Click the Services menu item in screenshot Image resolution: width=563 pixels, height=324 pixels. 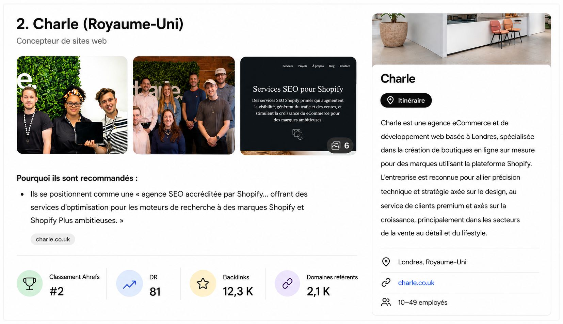(x=288, y=66)
